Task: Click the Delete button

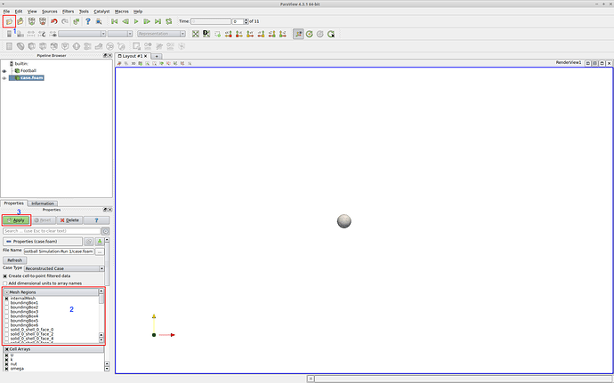Action: (x=69, y=220)
